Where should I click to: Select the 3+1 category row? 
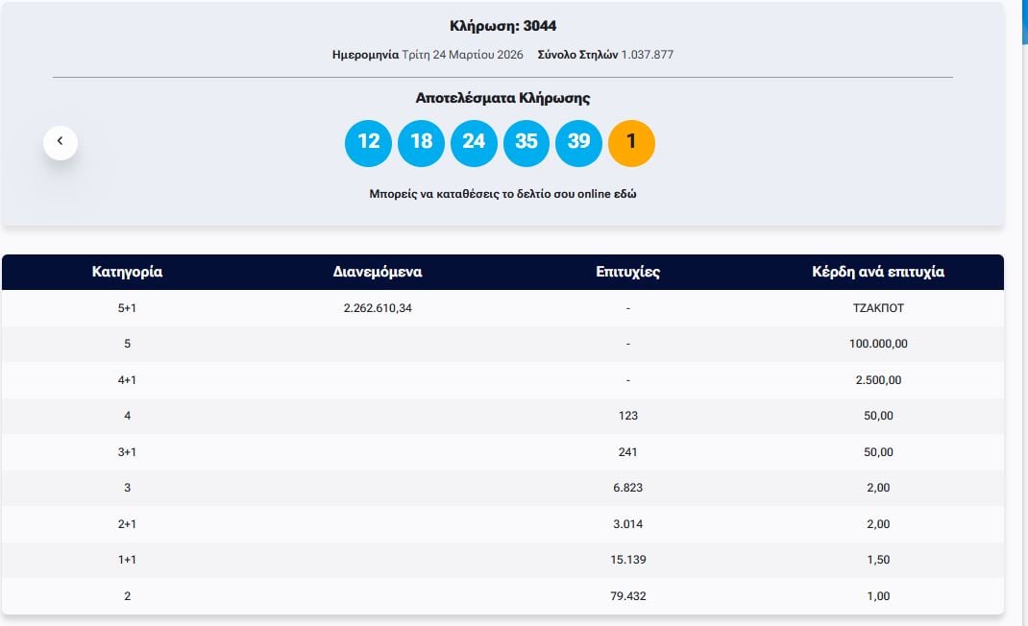[127, 452]
